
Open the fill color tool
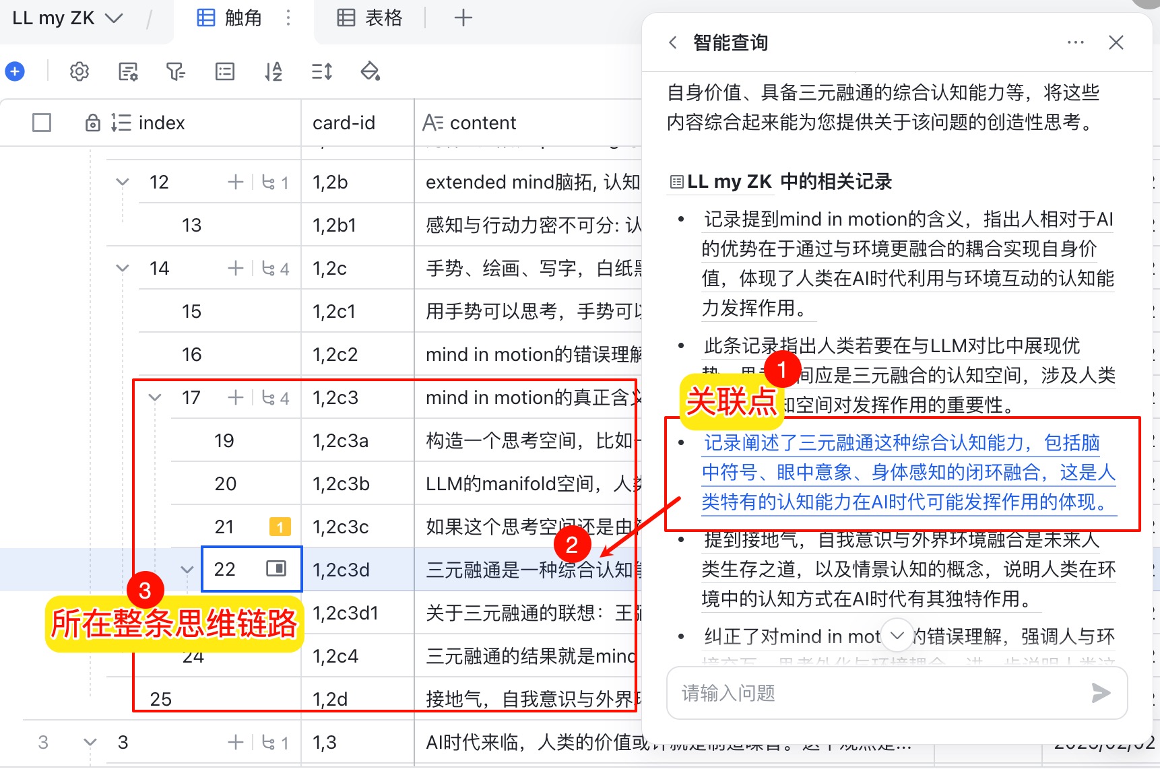[x=370, y=71]
